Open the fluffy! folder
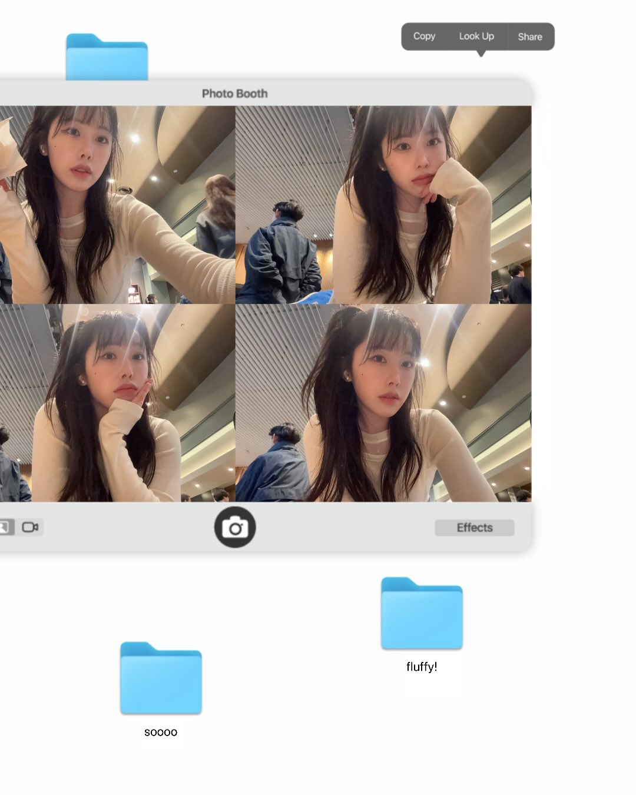The width and height of the screenshot is (636, 795). (x=422, y=614)
